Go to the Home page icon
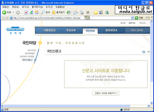Viewport: 154px width, 112px height. (x=37, y=12)
